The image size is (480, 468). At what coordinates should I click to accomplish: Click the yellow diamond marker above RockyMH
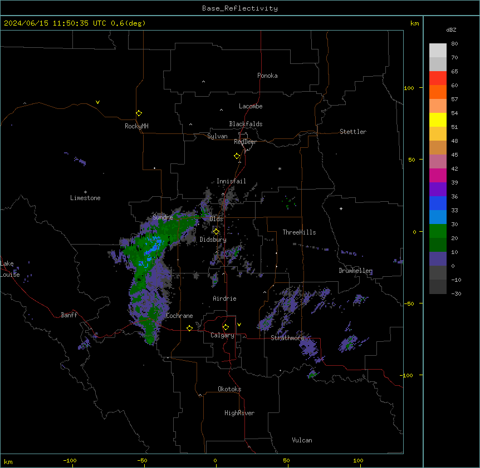[139, 113]
